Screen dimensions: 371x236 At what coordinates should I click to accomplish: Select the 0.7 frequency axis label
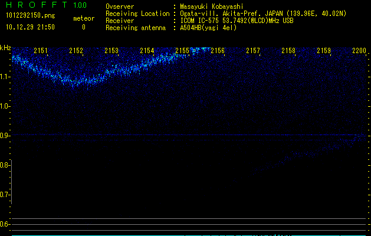tap(5, 194)
